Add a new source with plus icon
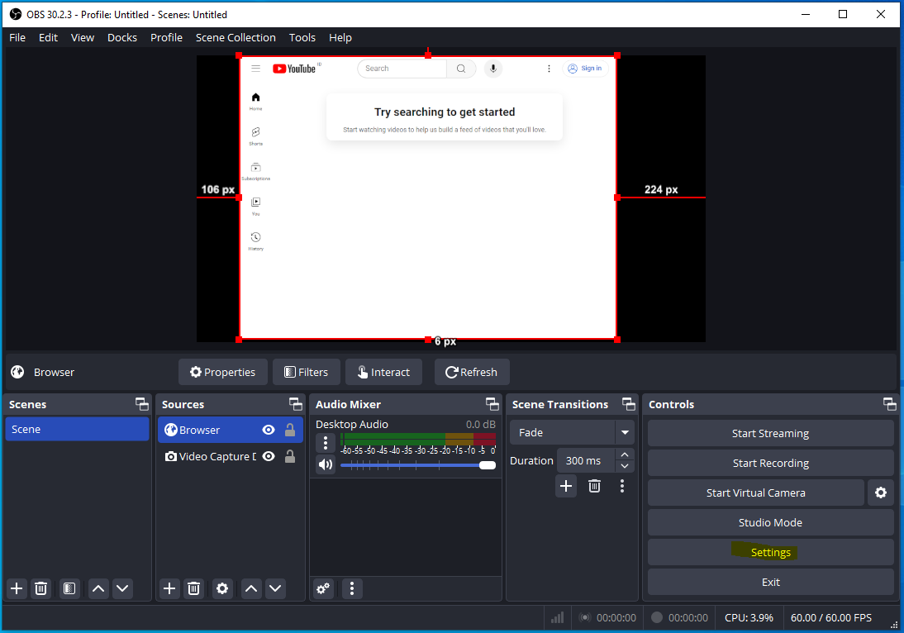 [x=169, y=588]
